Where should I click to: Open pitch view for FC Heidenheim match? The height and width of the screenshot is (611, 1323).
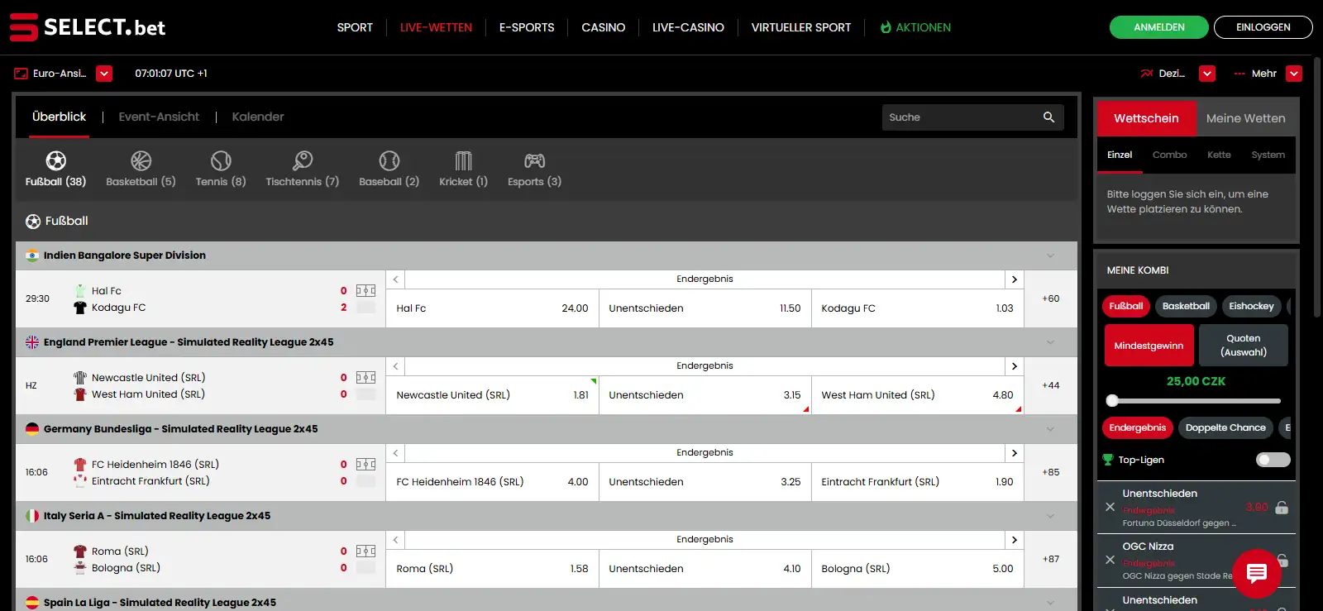pyautogui.click(x=365, y=465)
